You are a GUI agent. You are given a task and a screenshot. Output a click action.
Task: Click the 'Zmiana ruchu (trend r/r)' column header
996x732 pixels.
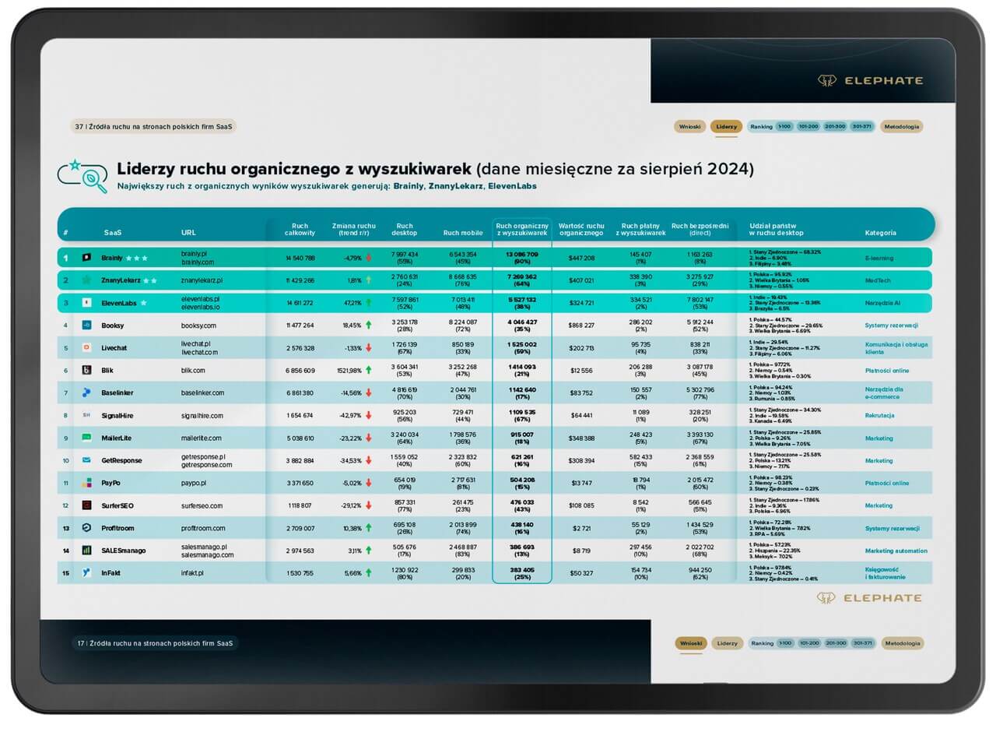tap(353, 229)
